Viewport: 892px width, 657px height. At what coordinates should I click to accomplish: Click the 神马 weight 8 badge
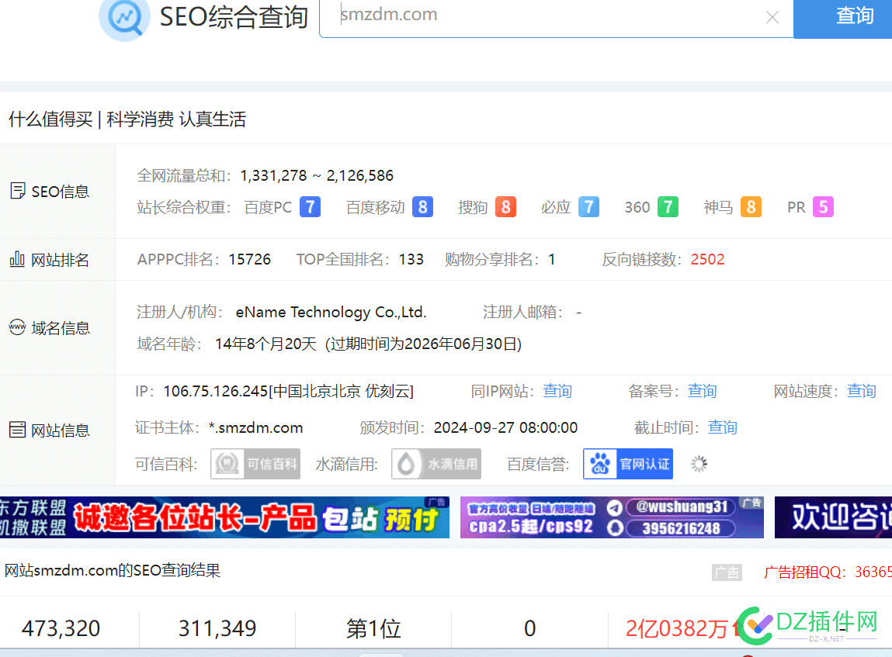(x=751, y=207)
